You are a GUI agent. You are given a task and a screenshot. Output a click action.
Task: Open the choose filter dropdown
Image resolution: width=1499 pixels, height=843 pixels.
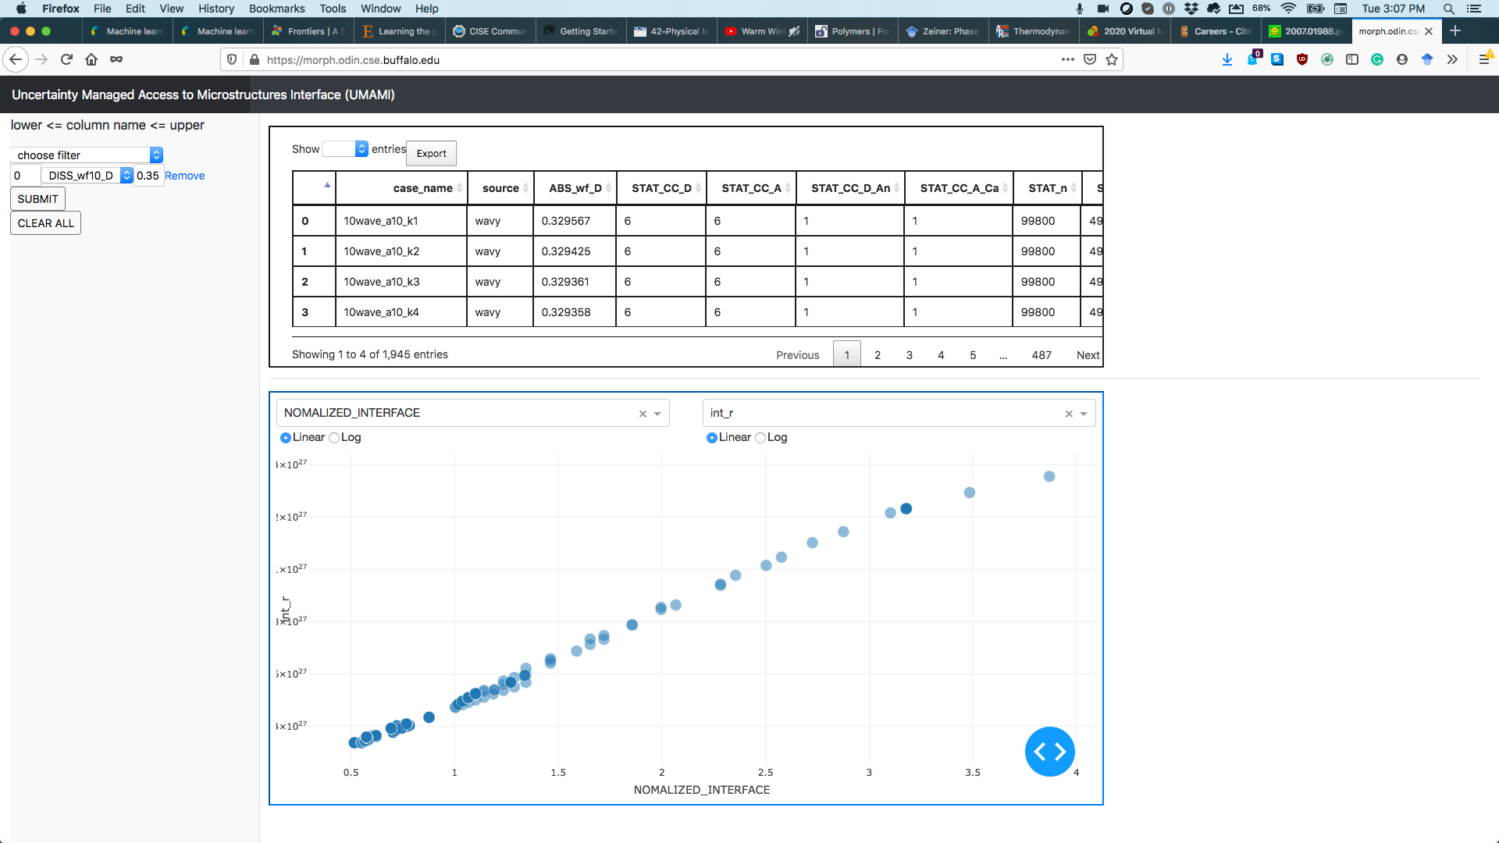[x=87, y=155]
